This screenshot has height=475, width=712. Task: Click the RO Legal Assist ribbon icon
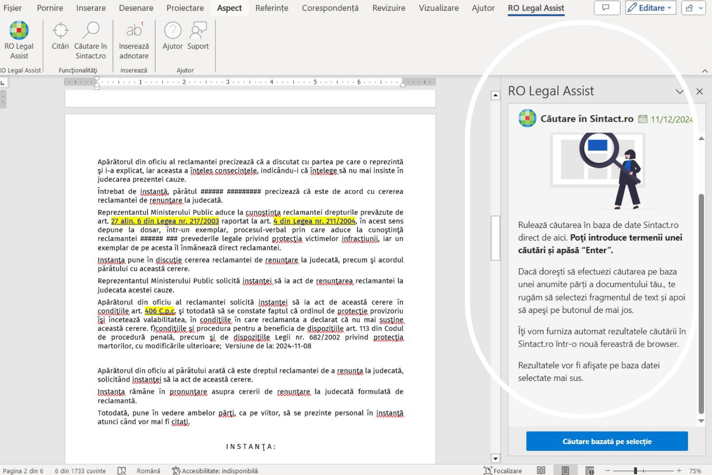(x=19, y=30)
